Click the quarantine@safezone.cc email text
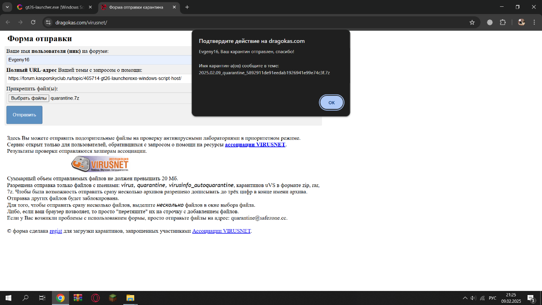 tap(259, 218)
